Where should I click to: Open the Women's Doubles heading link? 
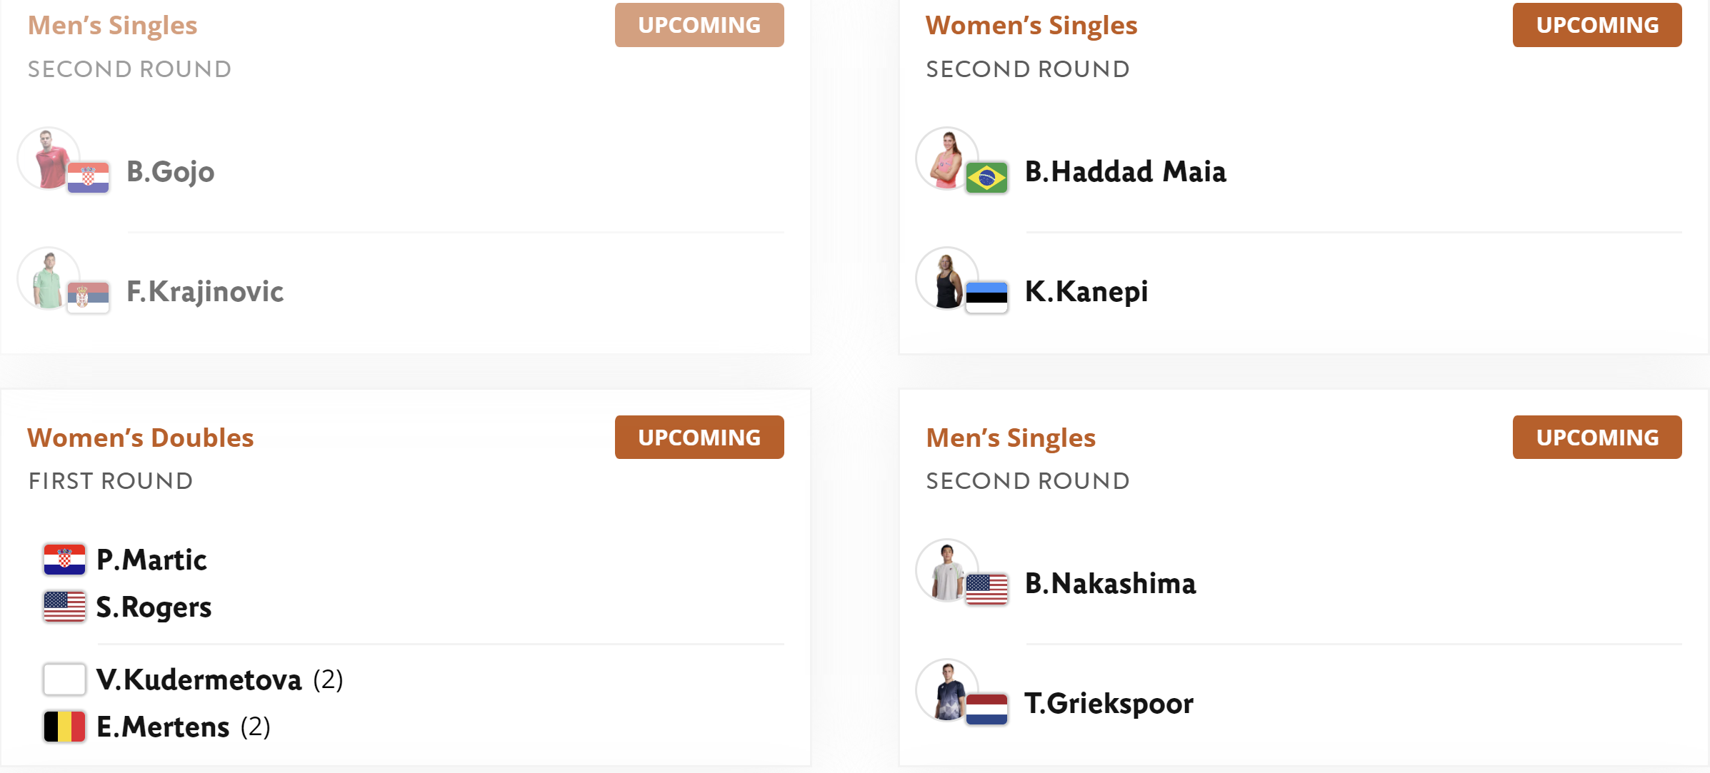pos(141,438)
